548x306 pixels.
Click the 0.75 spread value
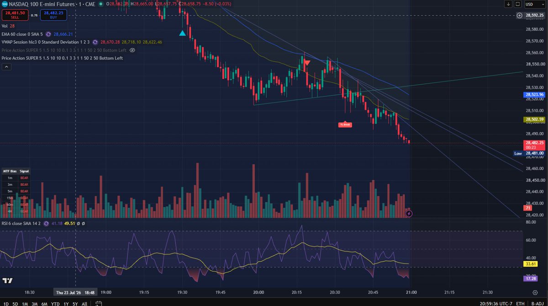point(34,16)
